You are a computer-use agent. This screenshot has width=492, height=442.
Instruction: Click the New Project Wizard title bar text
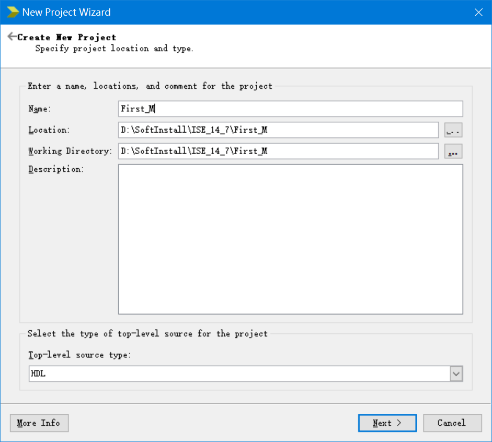(66, 13)
